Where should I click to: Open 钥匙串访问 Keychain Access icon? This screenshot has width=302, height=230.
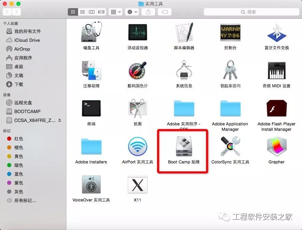click(230, 70)
